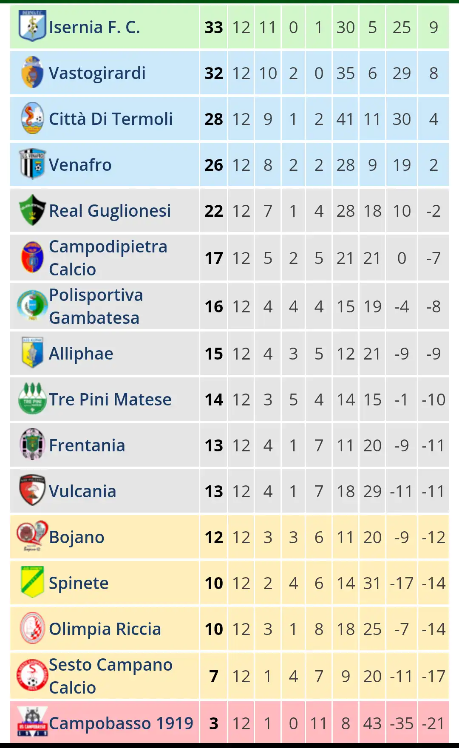The image size is (459, 748).
Task: Click the Campodipietra Calcio crest
Action: pos(32,257)
